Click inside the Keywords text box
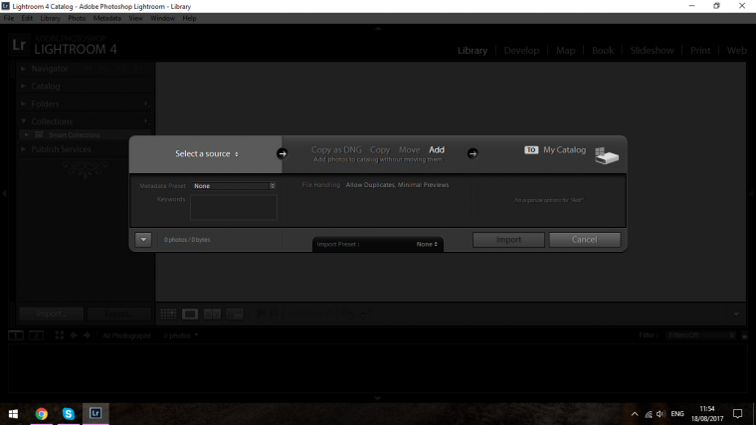This screenshot has width=756, height=425. pos(234,207)
